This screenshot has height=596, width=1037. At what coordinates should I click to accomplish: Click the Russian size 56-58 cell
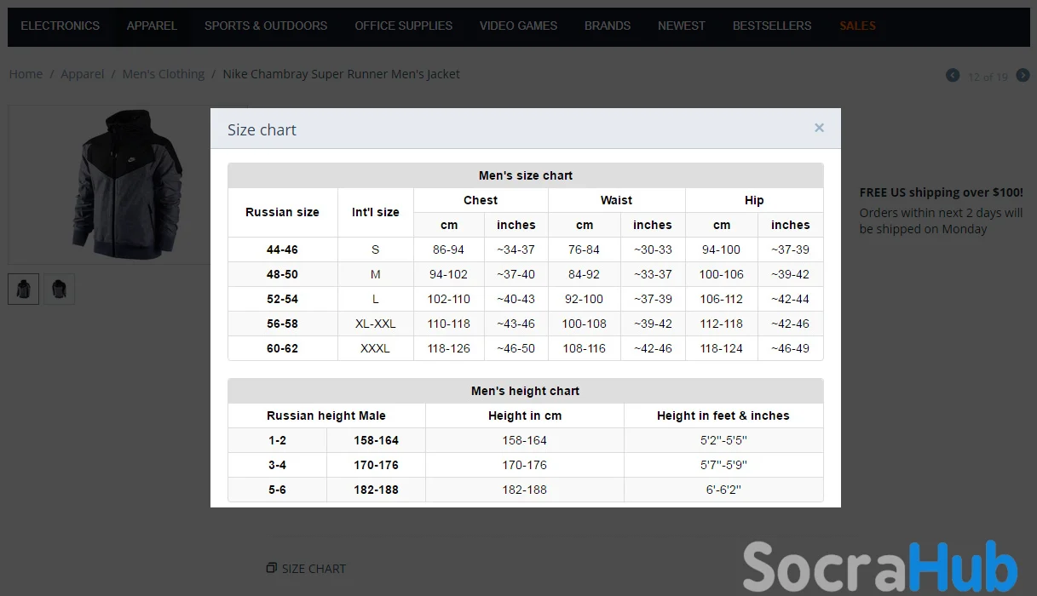[282, 324]
